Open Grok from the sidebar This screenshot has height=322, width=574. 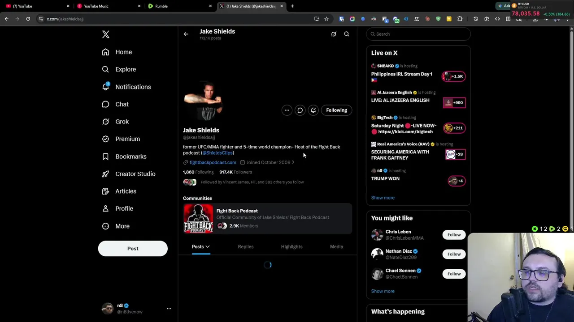click(x=115, y=122)
